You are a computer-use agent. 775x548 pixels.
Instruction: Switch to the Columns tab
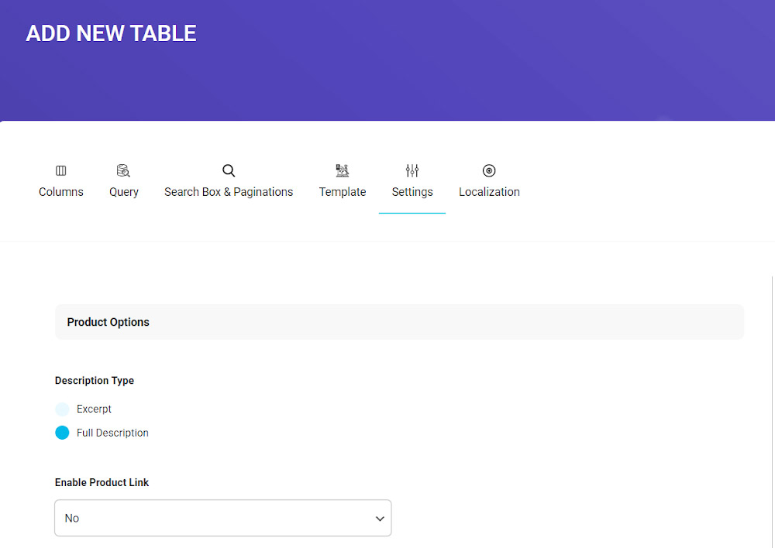[61, 192]
